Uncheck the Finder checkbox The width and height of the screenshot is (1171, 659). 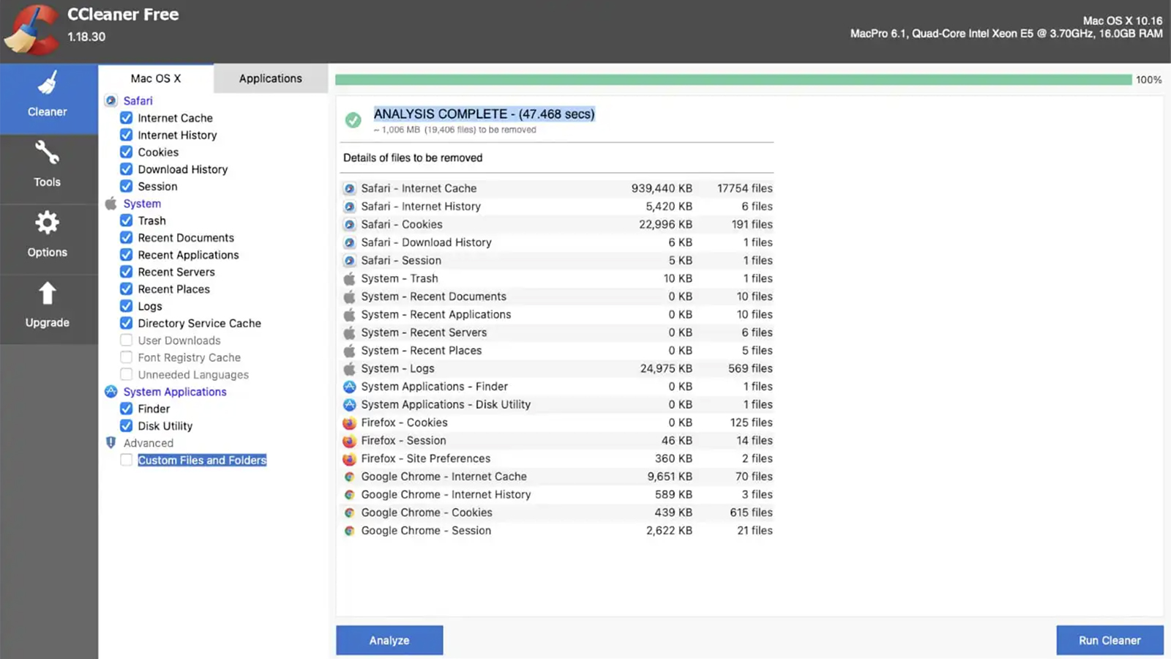click(127, 409)
